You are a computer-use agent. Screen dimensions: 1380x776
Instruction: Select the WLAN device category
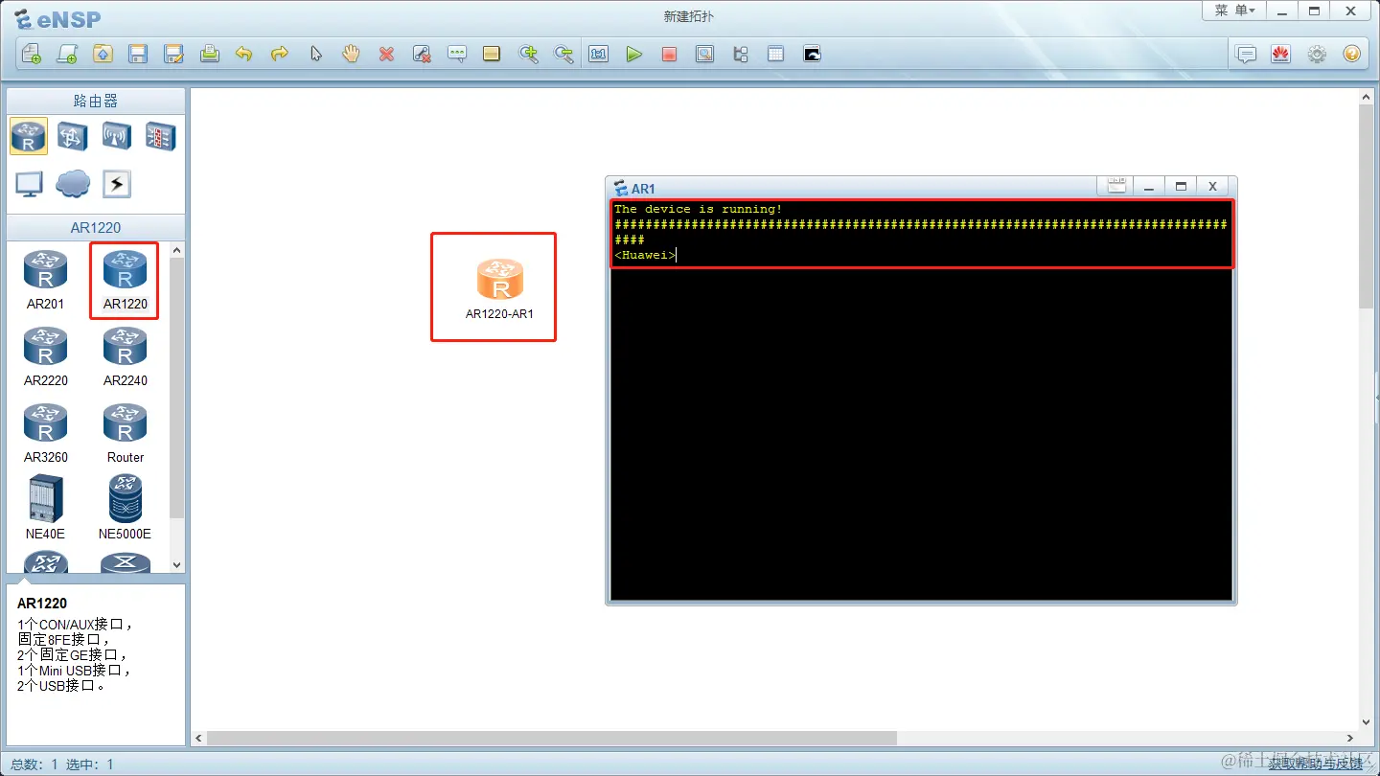click(117, 137)
